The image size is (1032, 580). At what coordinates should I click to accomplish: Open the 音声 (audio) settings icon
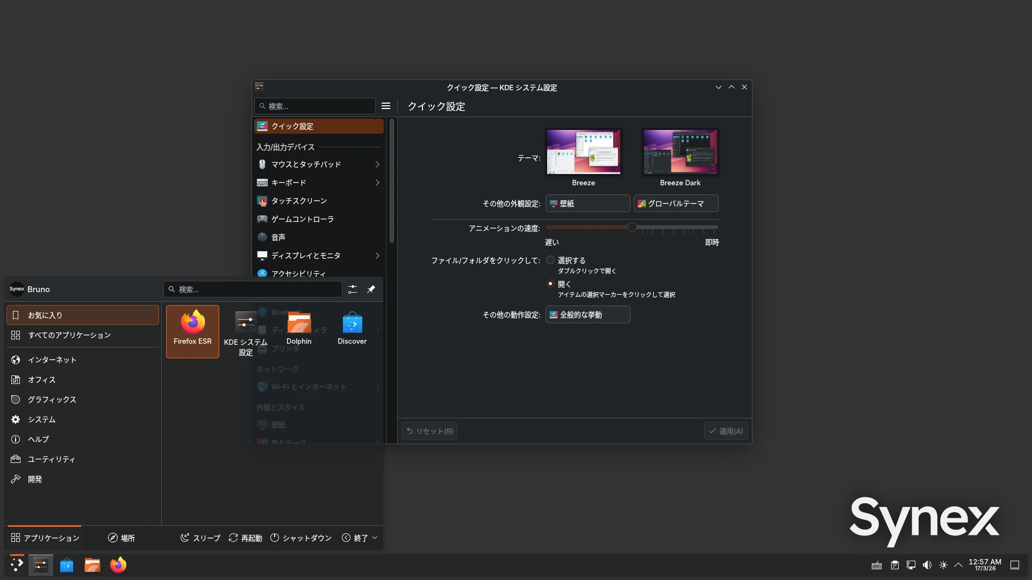coord(262,237)
